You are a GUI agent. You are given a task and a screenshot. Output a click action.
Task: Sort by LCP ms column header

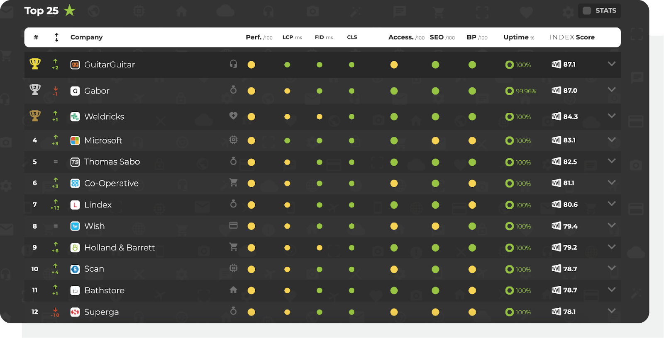(292, 37)
